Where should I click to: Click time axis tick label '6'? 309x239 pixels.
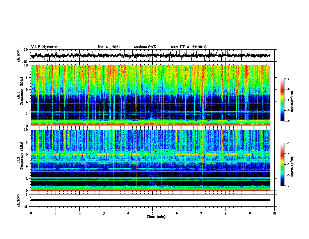click(x=177, y=213)
